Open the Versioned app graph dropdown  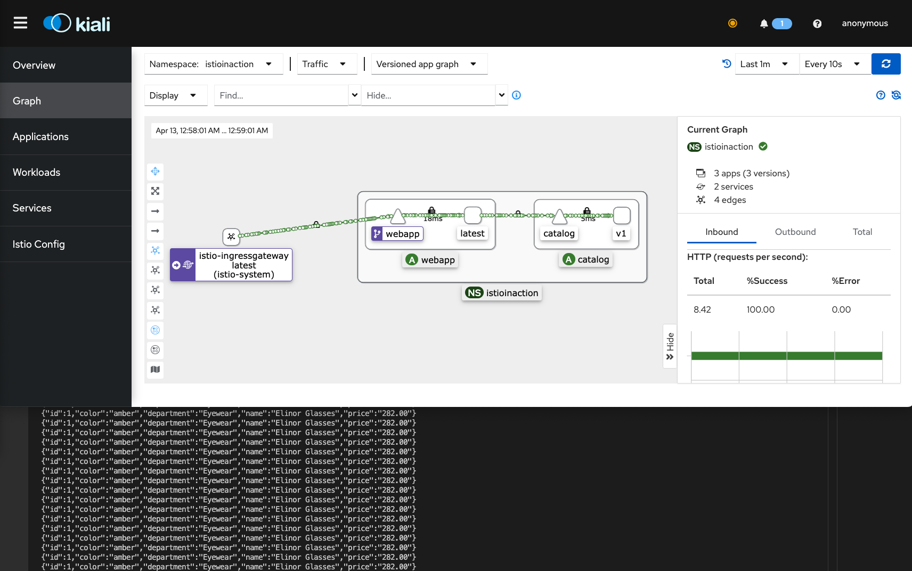tap(429, 64)
